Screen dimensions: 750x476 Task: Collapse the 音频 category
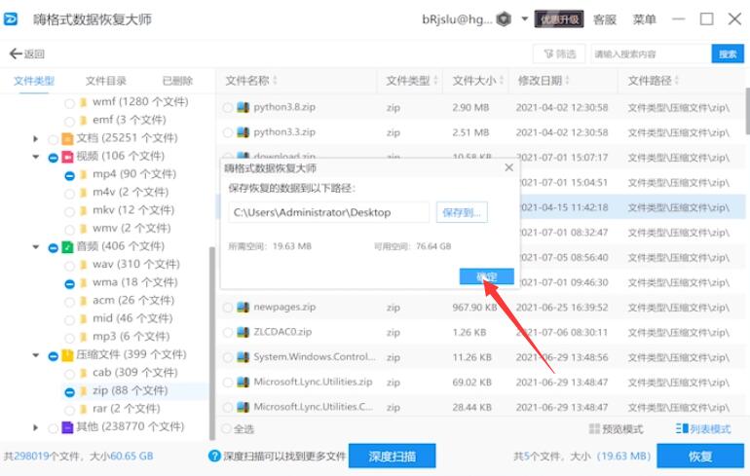[35, 247]
